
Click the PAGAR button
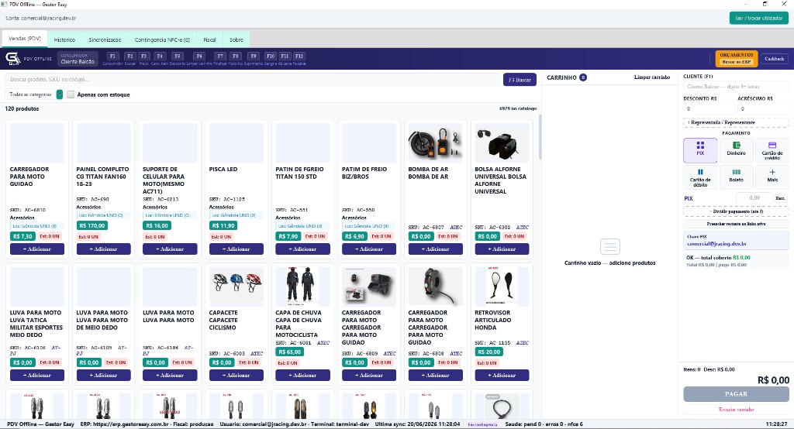(736, 393)
